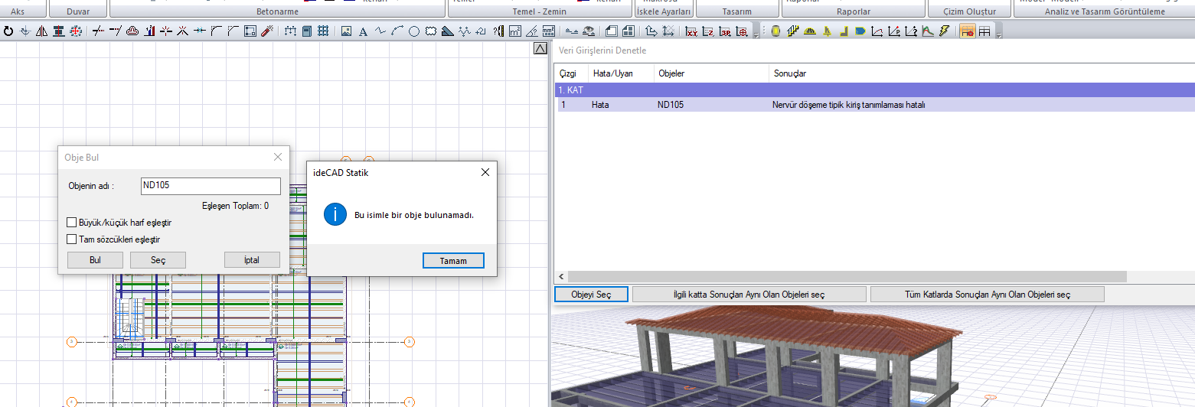Select the revision cloud shape icon
The width and height of the screenshot is (1195, 407).
click(431, 31)
